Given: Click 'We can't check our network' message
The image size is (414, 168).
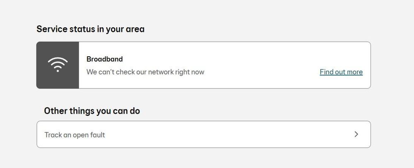Looking at the screenshot, I should pos(145,72).
